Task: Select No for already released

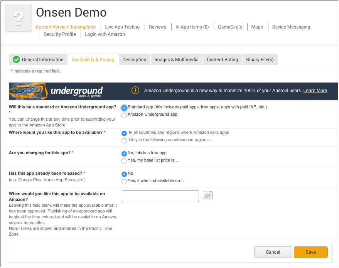Action: coord(124,174)
